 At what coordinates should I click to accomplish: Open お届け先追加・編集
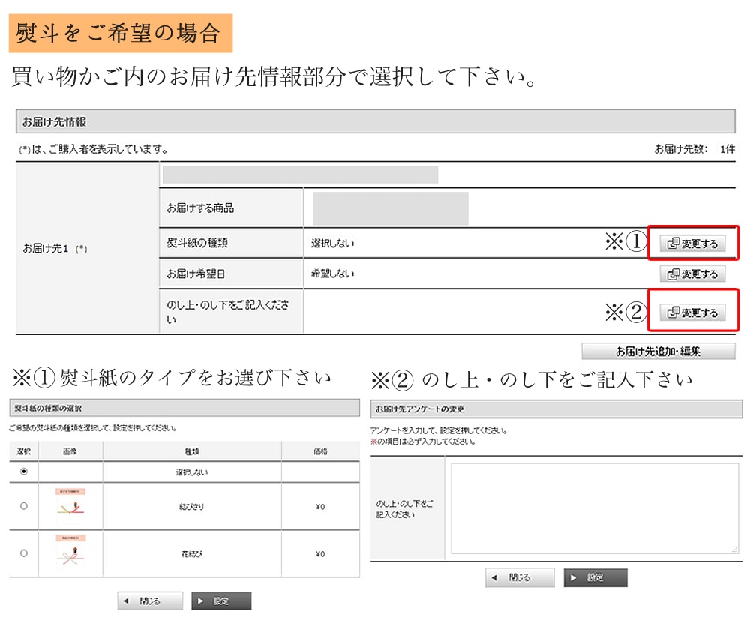(659, 351)
